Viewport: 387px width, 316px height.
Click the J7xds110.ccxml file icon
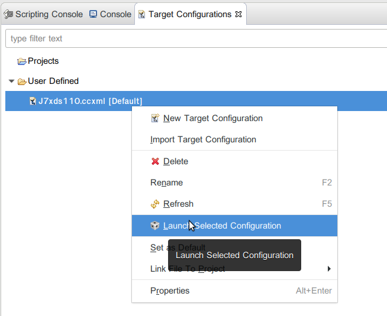pos(33,101)
